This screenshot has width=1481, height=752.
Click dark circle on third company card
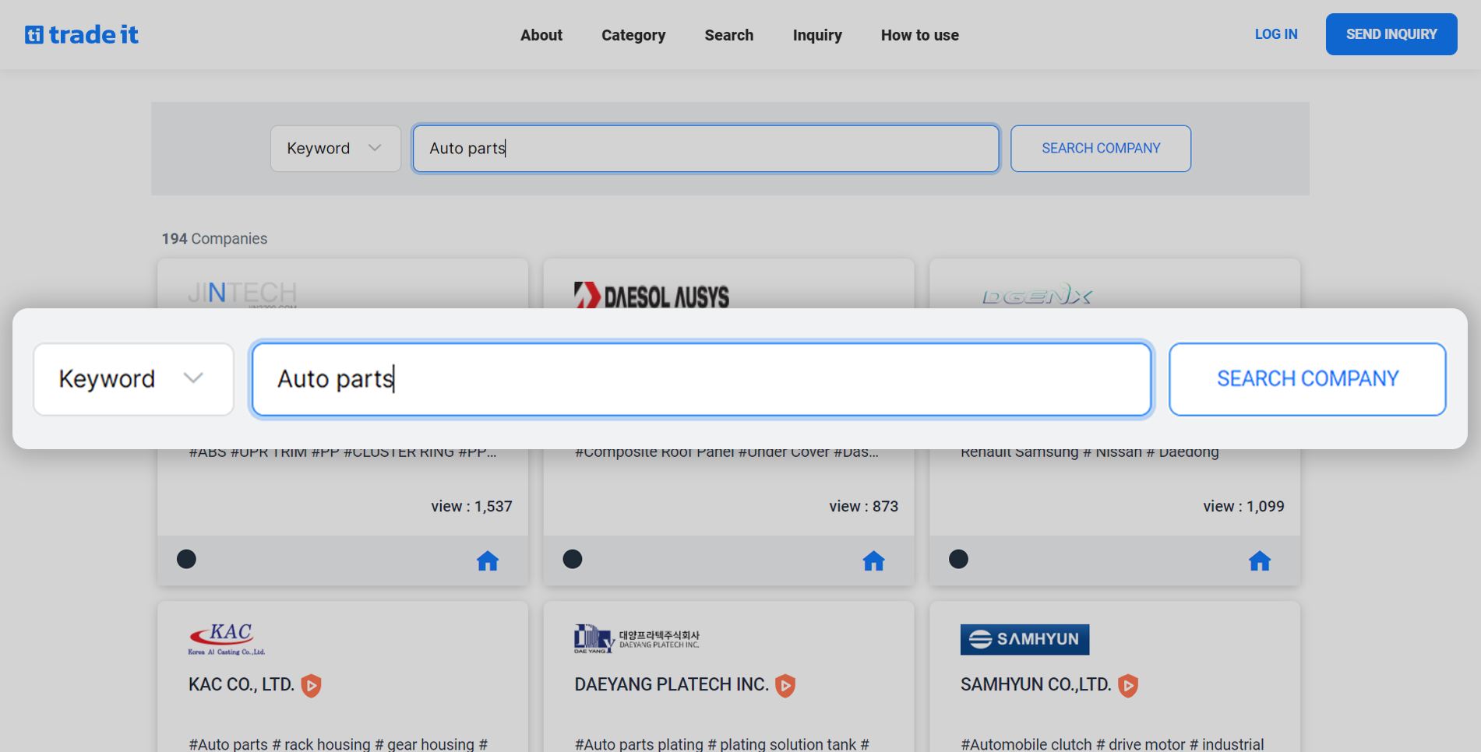[x=958, y=559]
